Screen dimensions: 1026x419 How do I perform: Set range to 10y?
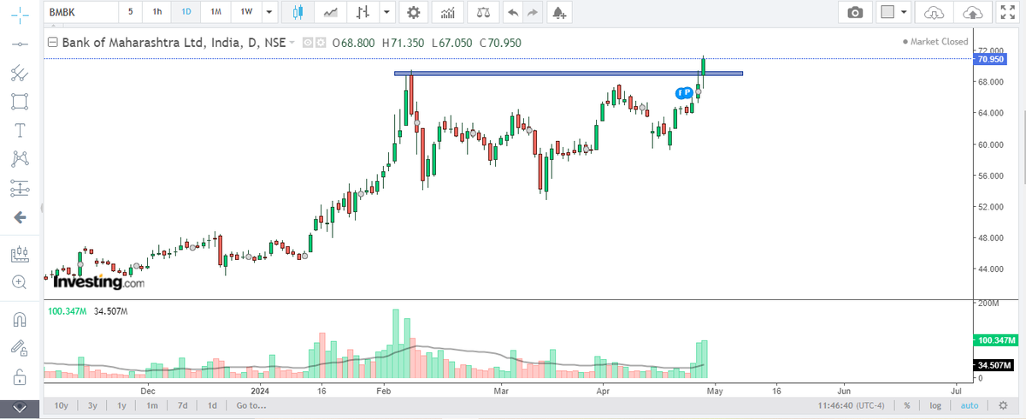[x=61, y=405]
